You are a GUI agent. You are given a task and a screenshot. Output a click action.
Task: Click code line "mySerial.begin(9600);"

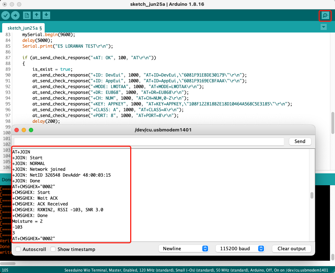[49, 35]
